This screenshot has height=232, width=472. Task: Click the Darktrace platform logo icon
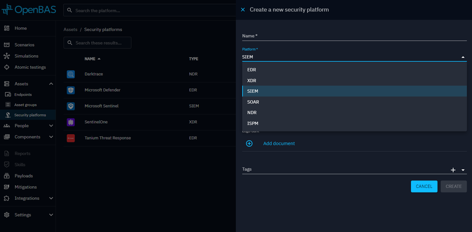click(71, 74)
